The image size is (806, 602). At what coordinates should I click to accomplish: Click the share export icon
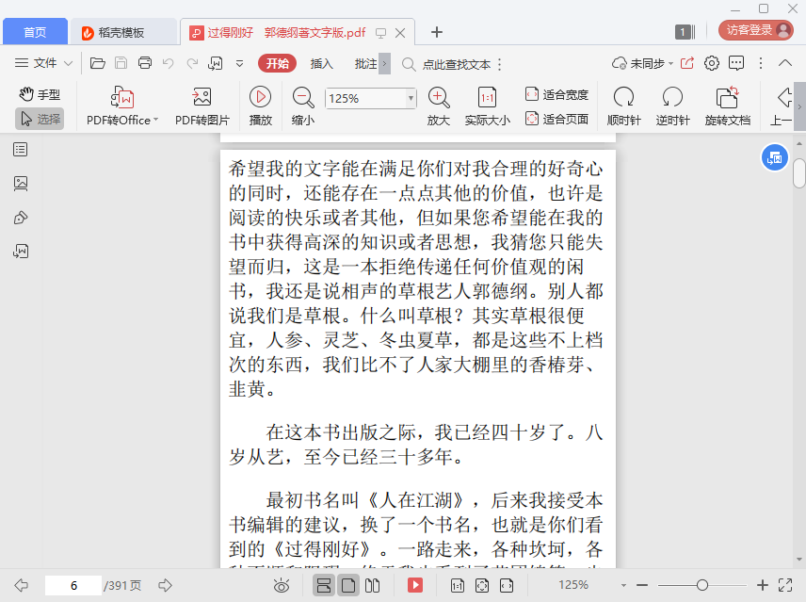687,63
